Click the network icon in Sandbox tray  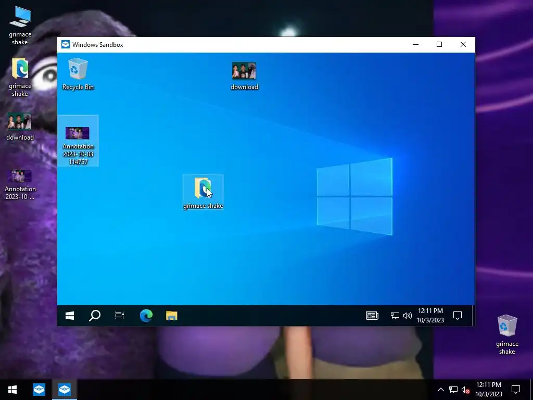click(x=395, y=316)
